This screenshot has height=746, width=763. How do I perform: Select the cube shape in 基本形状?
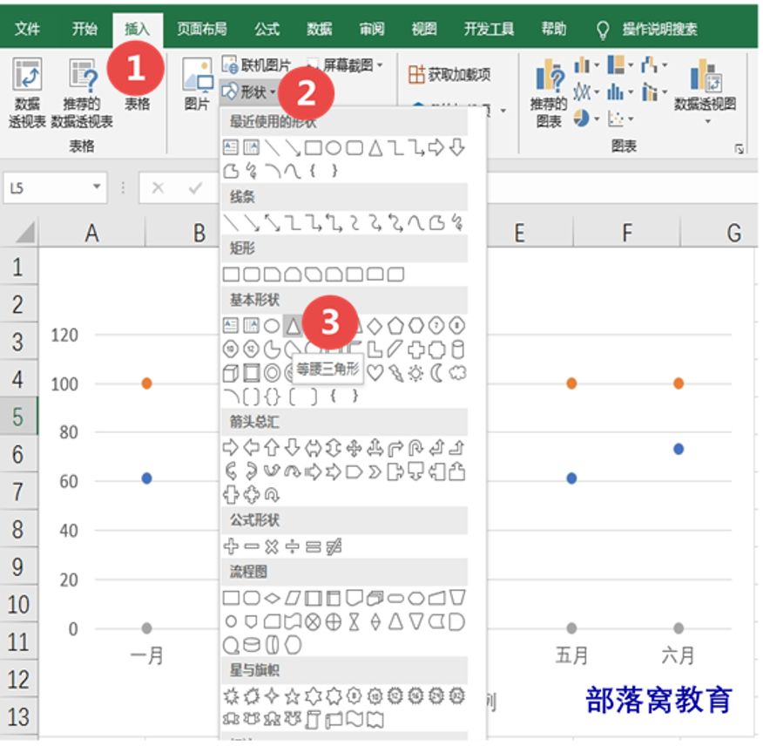[231, 373]
